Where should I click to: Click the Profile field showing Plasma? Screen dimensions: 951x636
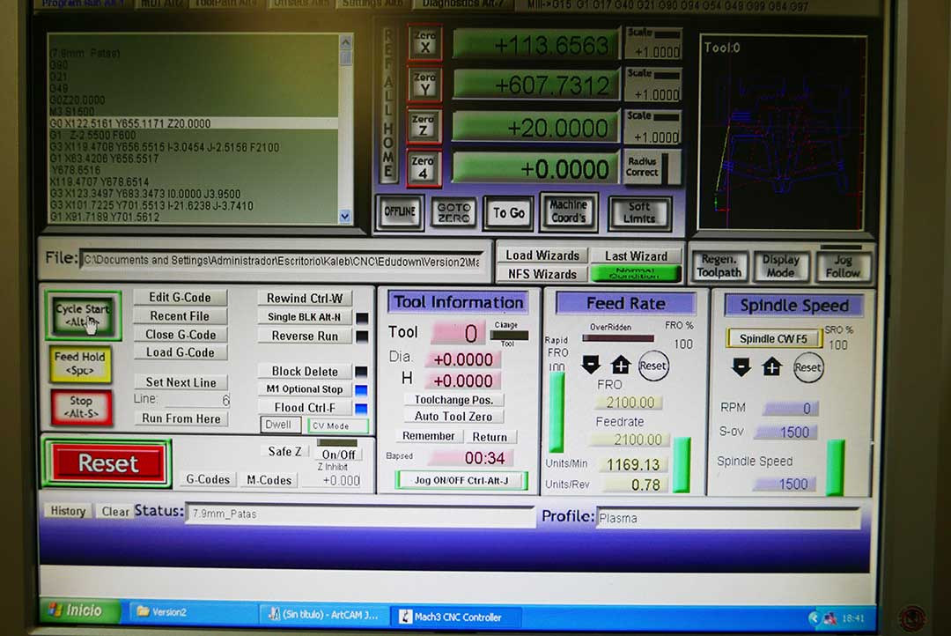(x=728, y=518)
